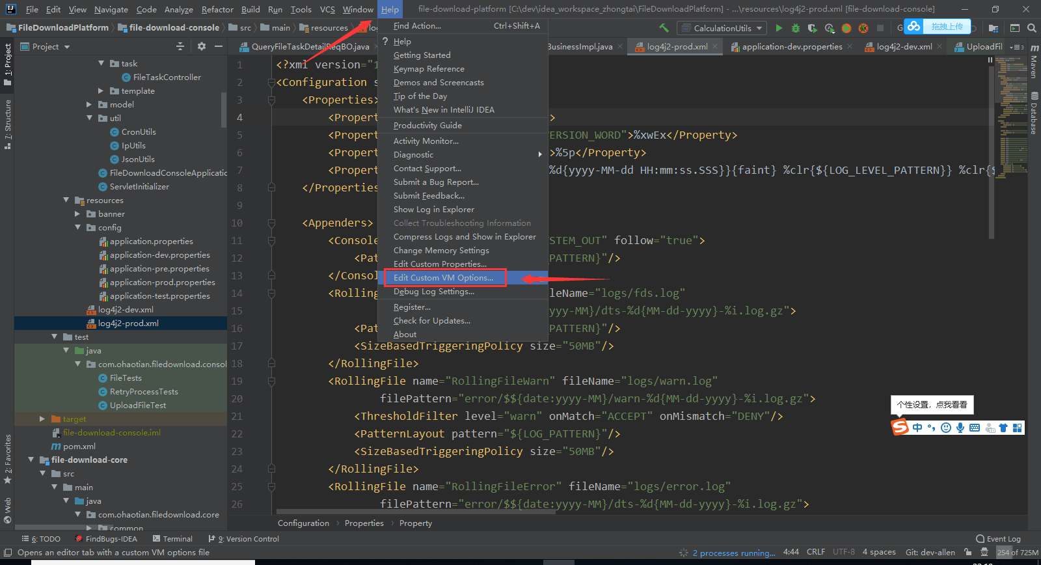Open the Event Log button
Image resolution: width=1041 pixels, height=565 pixels.
(x=998, y=539)
